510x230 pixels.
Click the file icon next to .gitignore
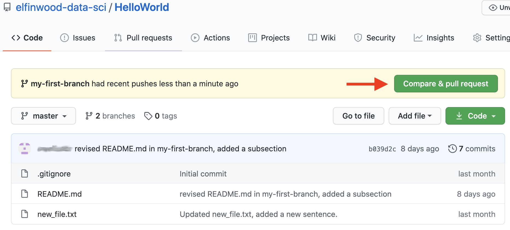click(x=25, y=173)
